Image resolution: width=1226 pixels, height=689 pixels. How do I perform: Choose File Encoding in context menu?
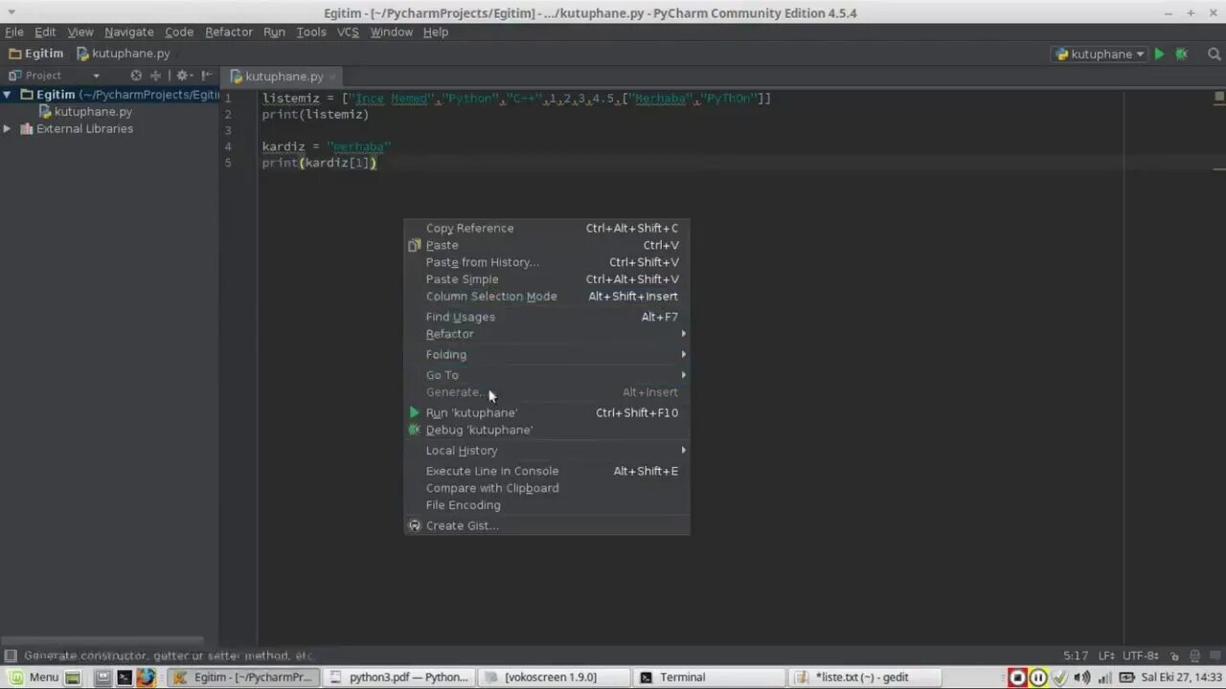(546, 505)
